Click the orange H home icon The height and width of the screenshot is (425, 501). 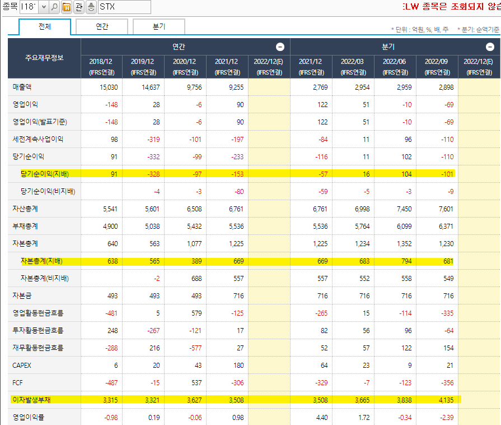pyautogui.click(x=66, y=8)
